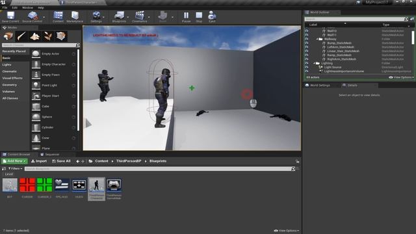
Task: Click the Import button
Action: click(39, 161)
